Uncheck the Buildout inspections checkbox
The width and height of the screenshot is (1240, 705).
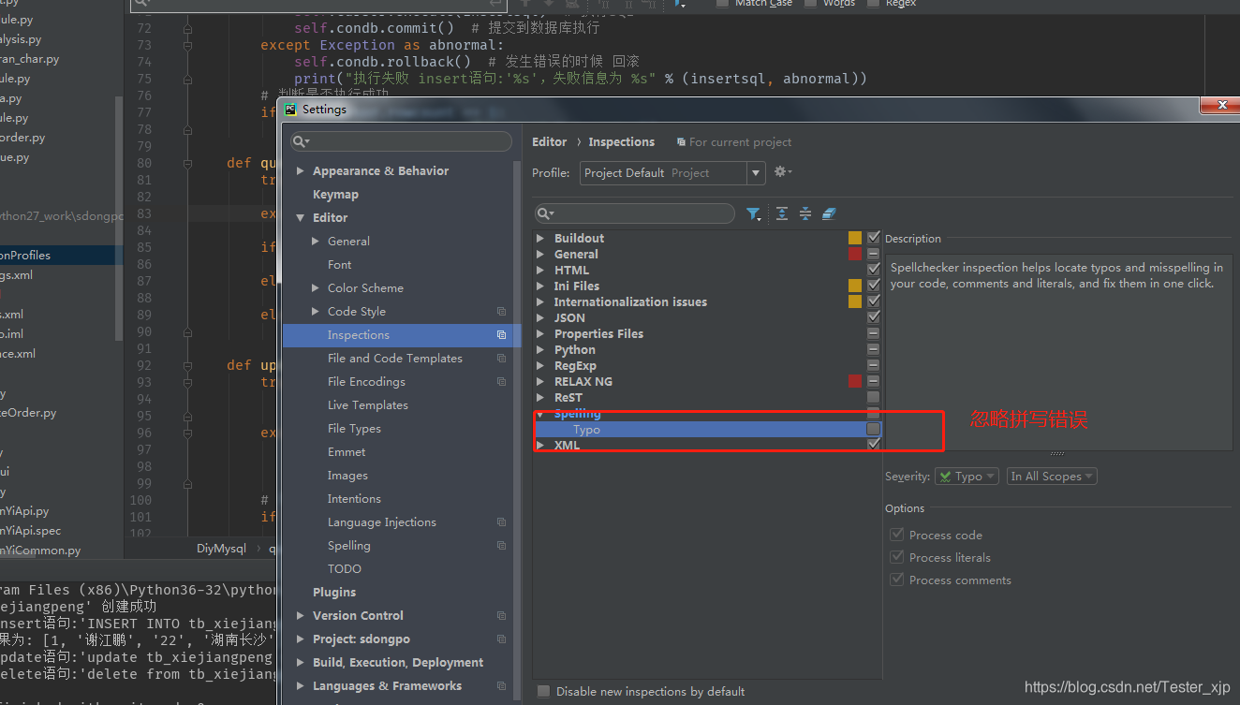(874, 238)
